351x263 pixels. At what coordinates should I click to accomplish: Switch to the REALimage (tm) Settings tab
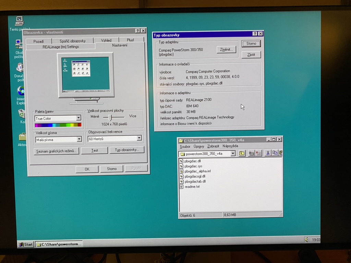pyautogui.click(x=61, y=47)
